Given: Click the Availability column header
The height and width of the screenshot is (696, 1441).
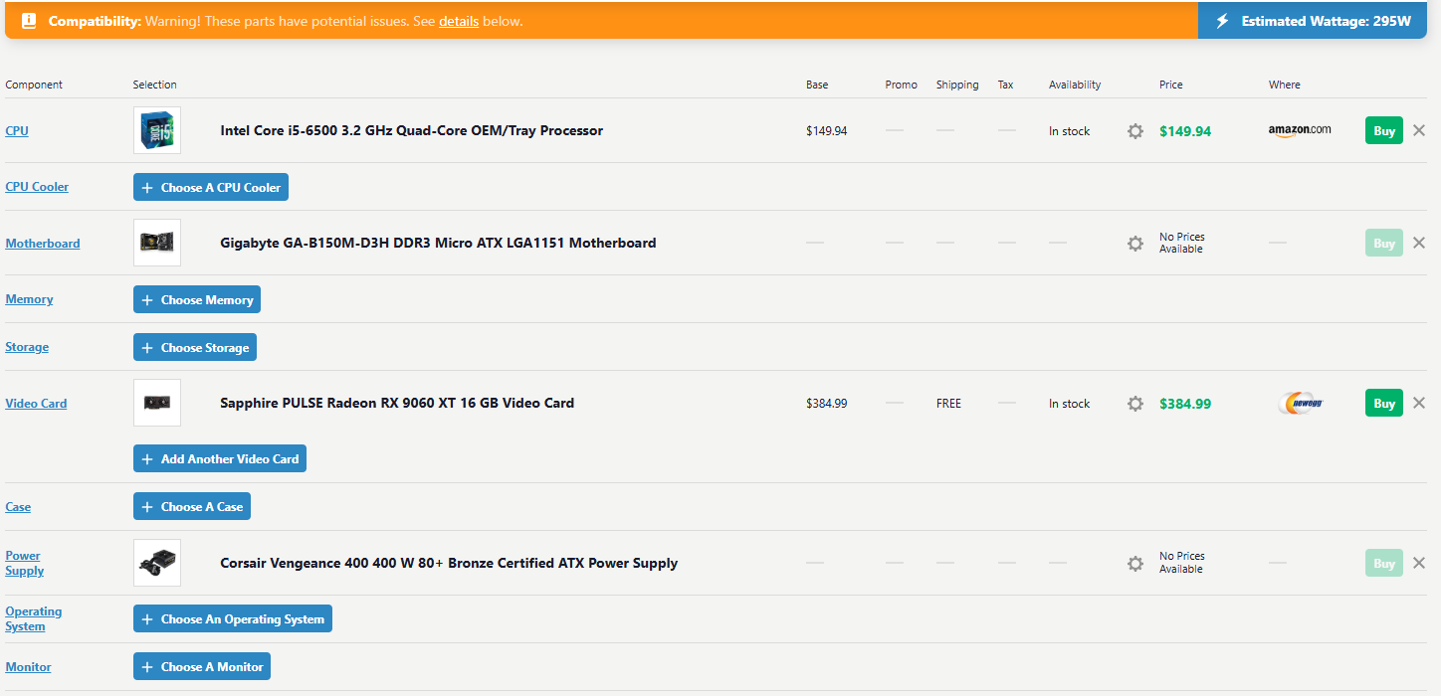Looking at the screenshot, I should tap(1075, 85).
